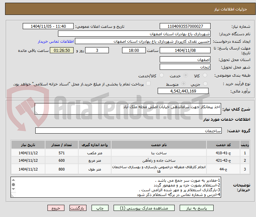The width and height of the screenshot is (256, 217).
Task: Click مشاهده مدارک پیوستی (1) button
Action: point(144,208)
